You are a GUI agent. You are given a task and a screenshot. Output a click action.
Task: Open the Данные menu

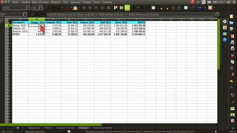76,2
